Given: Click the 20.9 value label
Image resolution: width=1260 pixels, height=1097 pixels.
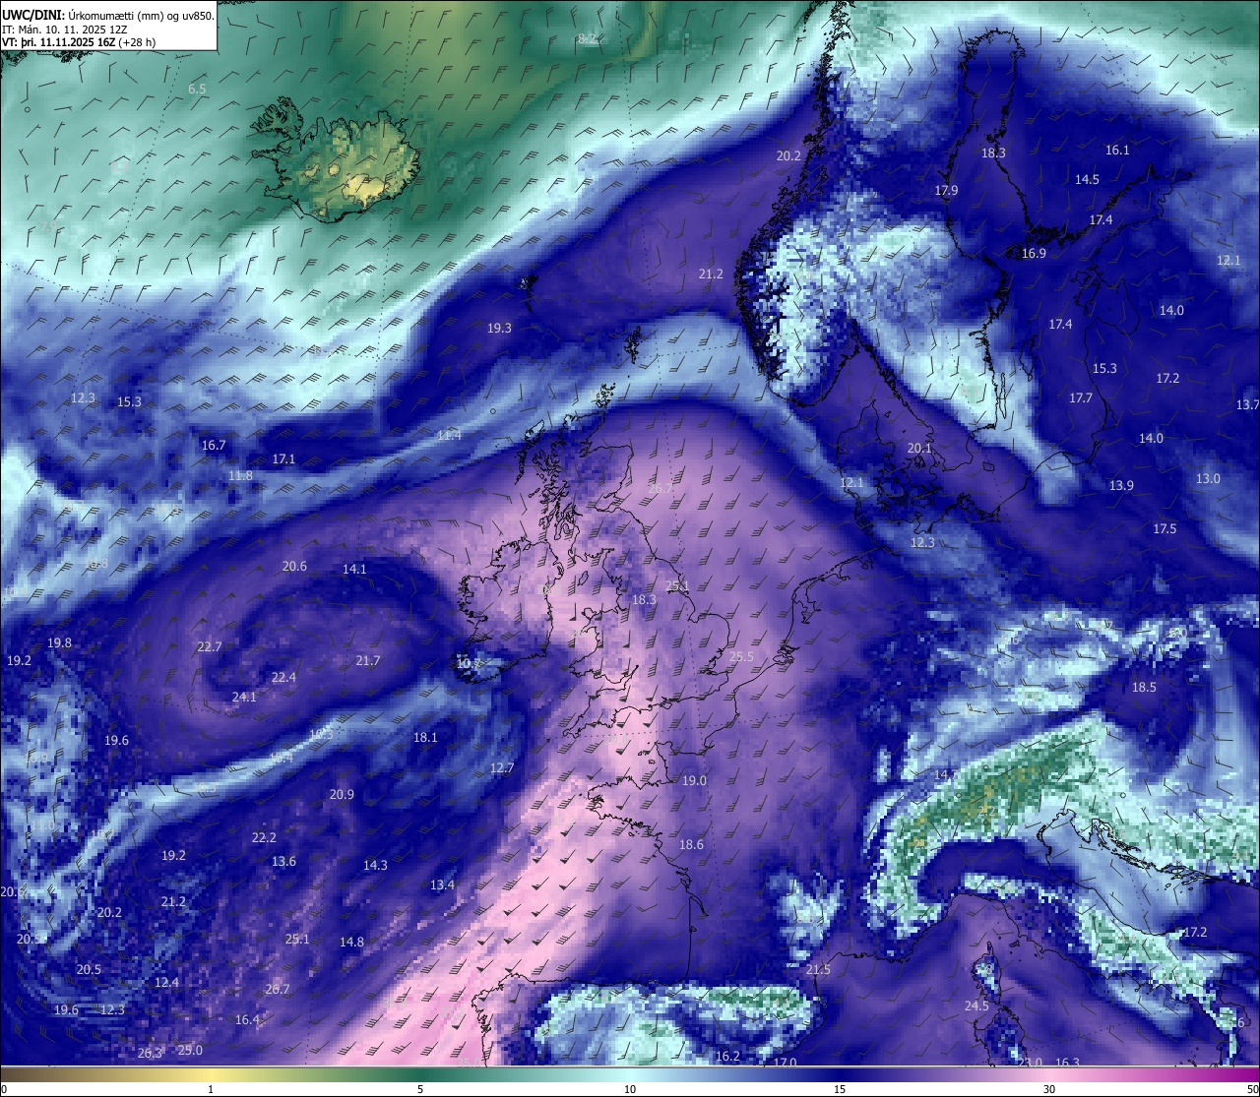Looking at the screenshot, I should click(x=342, y=795).
